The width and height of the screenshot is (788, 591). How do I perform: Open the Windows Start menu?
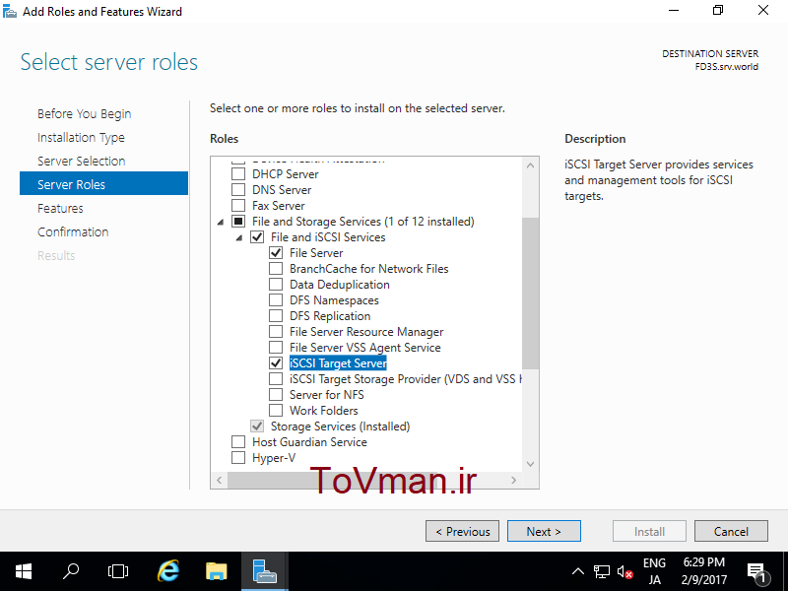coord(23,571)
